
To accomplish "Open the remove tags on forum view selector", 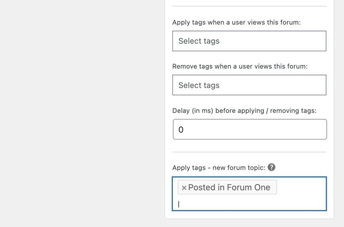I will 249,85.
